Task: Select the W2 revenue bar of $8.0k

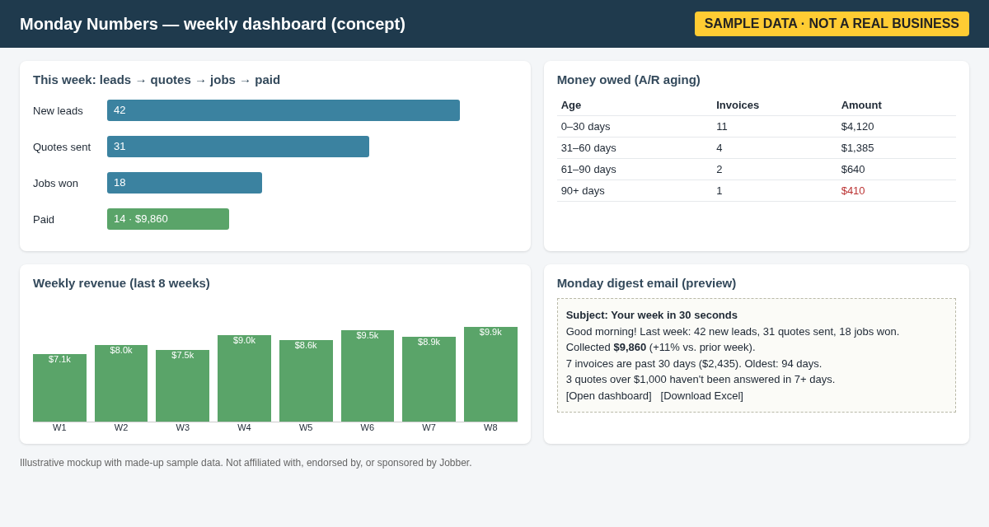Action: pos(121,384)
